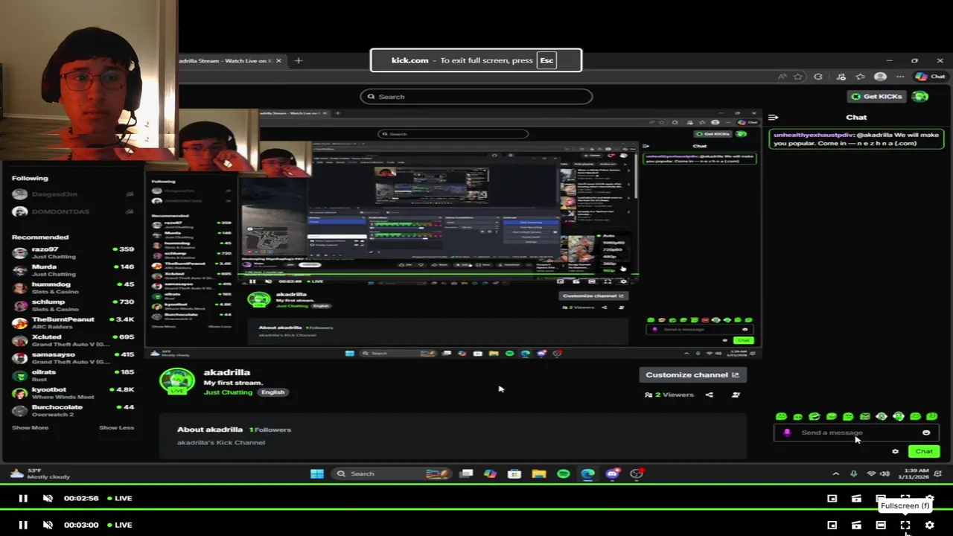Expand sidebar list with Show More
The width and height of the screenshot is (953, 536).
[30, 428]
